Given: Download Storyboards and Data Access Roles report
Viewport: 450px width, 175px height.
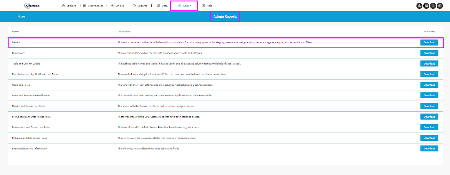Looking at the screenshot, I should pos(429,117).
